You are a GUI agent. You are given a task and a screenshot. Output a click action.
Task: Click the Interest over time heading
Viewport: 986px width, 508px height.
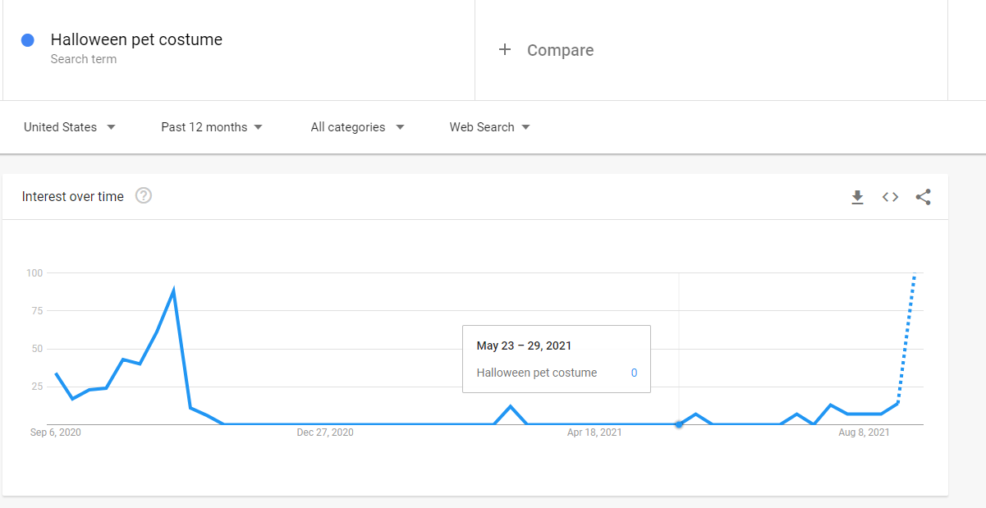pyautogui.click(x=73, y=196)
